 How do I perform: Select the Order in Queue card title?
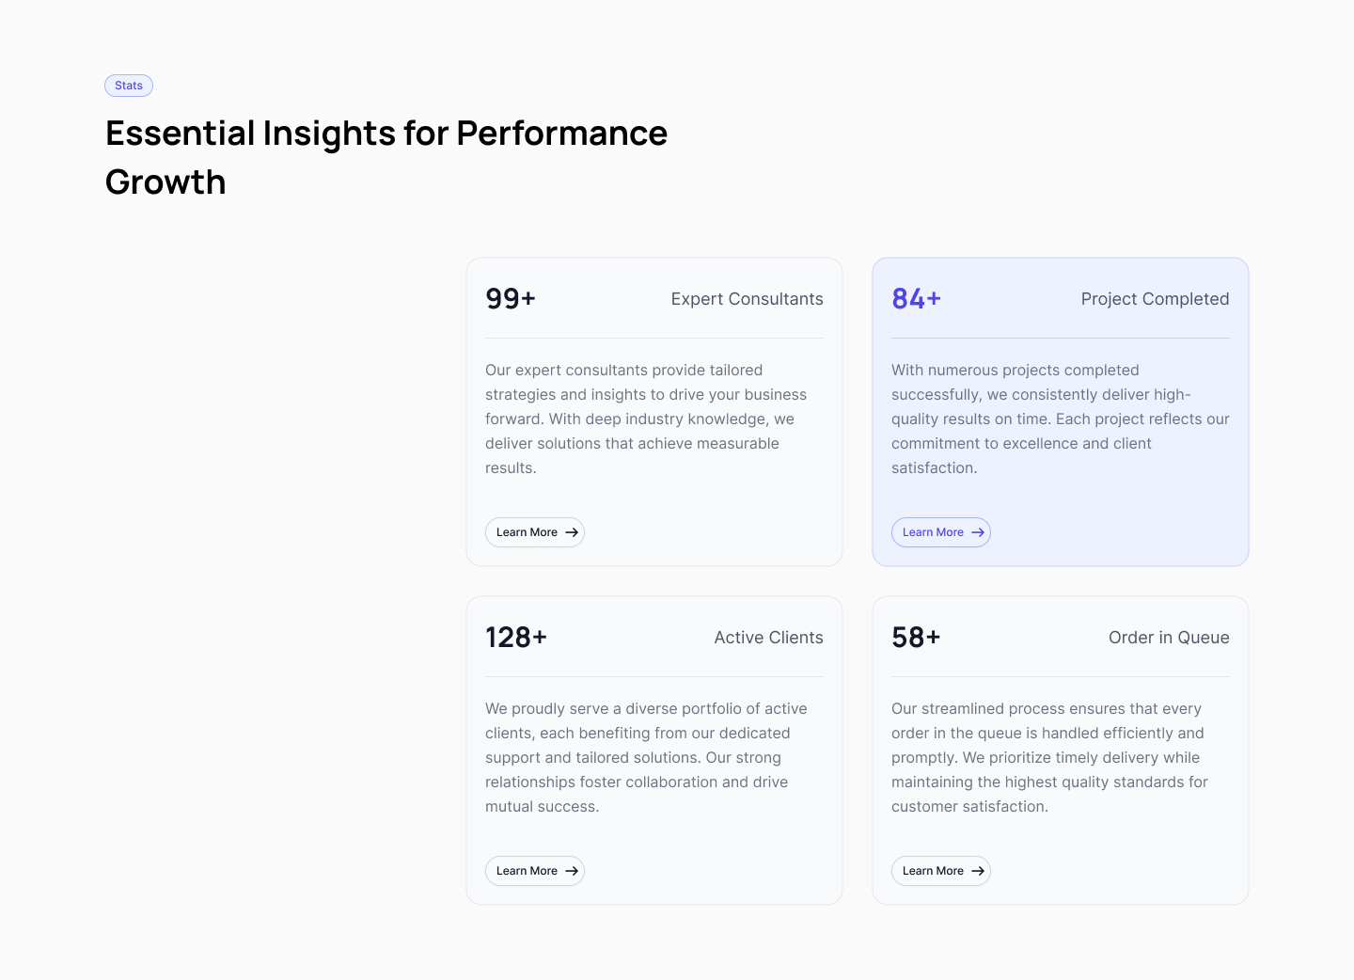1169,638
